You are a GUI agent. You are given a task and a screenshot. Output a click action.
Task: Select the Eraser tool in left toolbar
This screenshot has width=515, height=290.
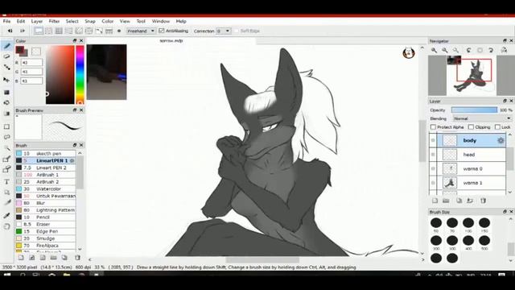(x=7, y=56)
